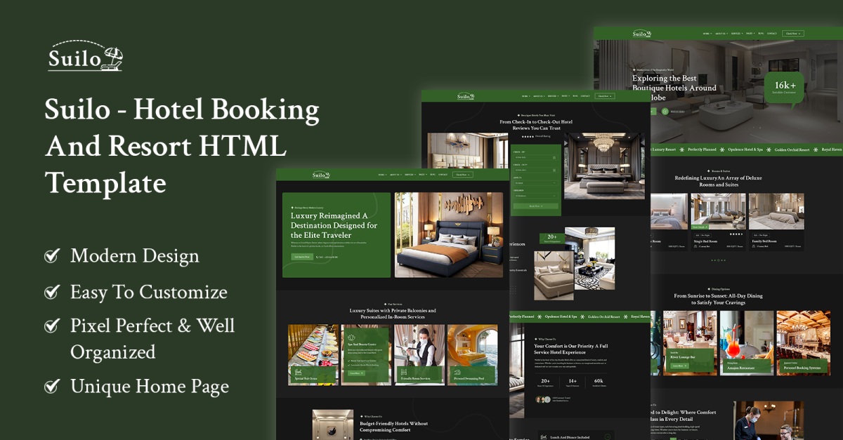This screenshot has width=843, height=440.
Task: Click the 16k+ Satisfied Customer speech bubble
Action: [783, 88]
